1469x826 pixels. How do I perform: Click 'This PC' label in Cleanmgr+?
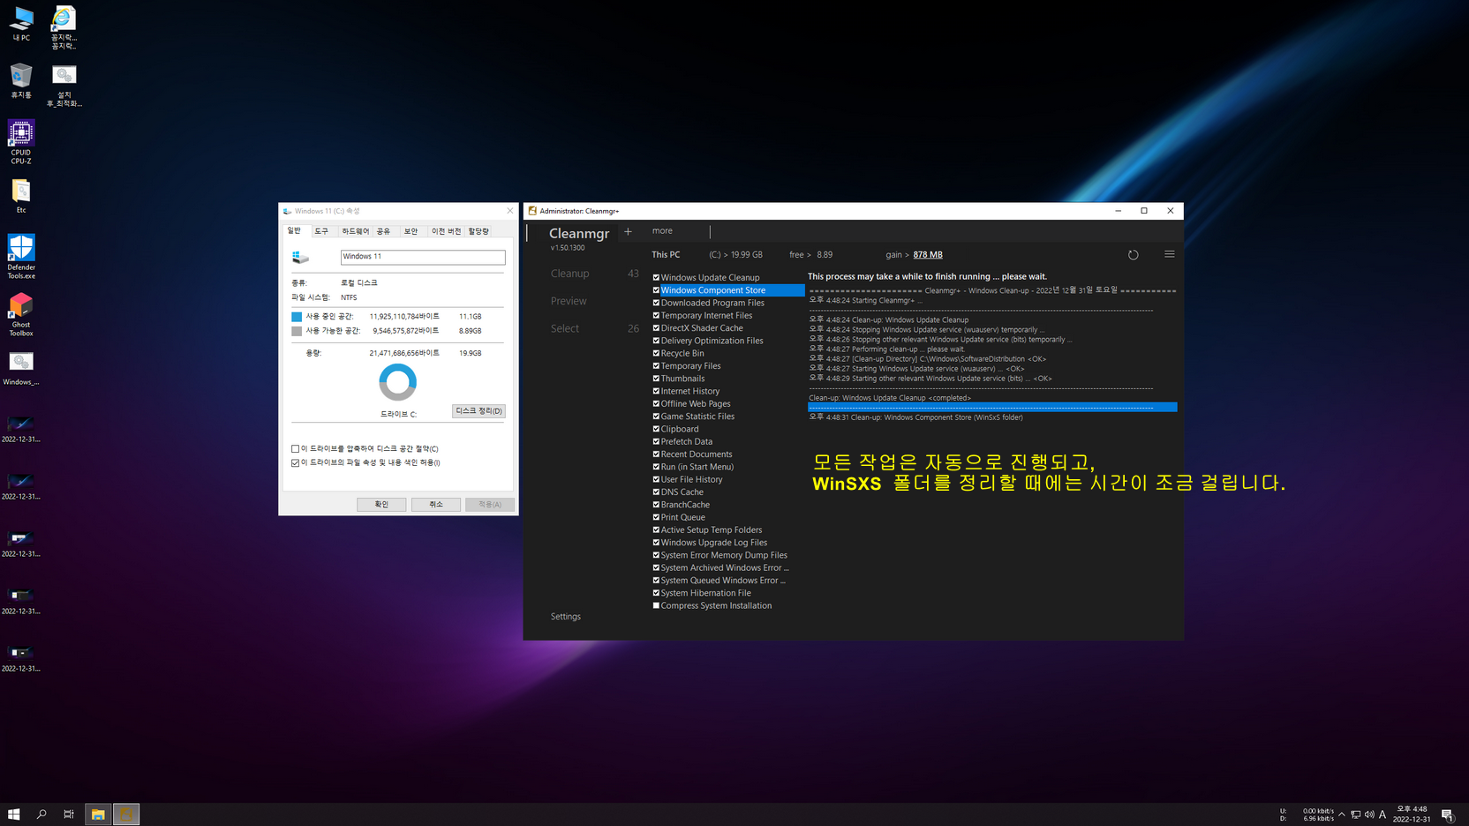pyautogui.click(x=666, y=255)
